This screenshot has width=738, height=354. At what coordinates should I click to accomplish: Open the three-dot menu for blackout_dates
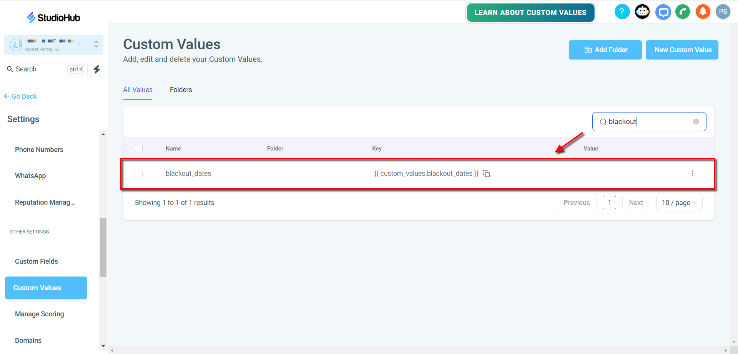point(693,174)
